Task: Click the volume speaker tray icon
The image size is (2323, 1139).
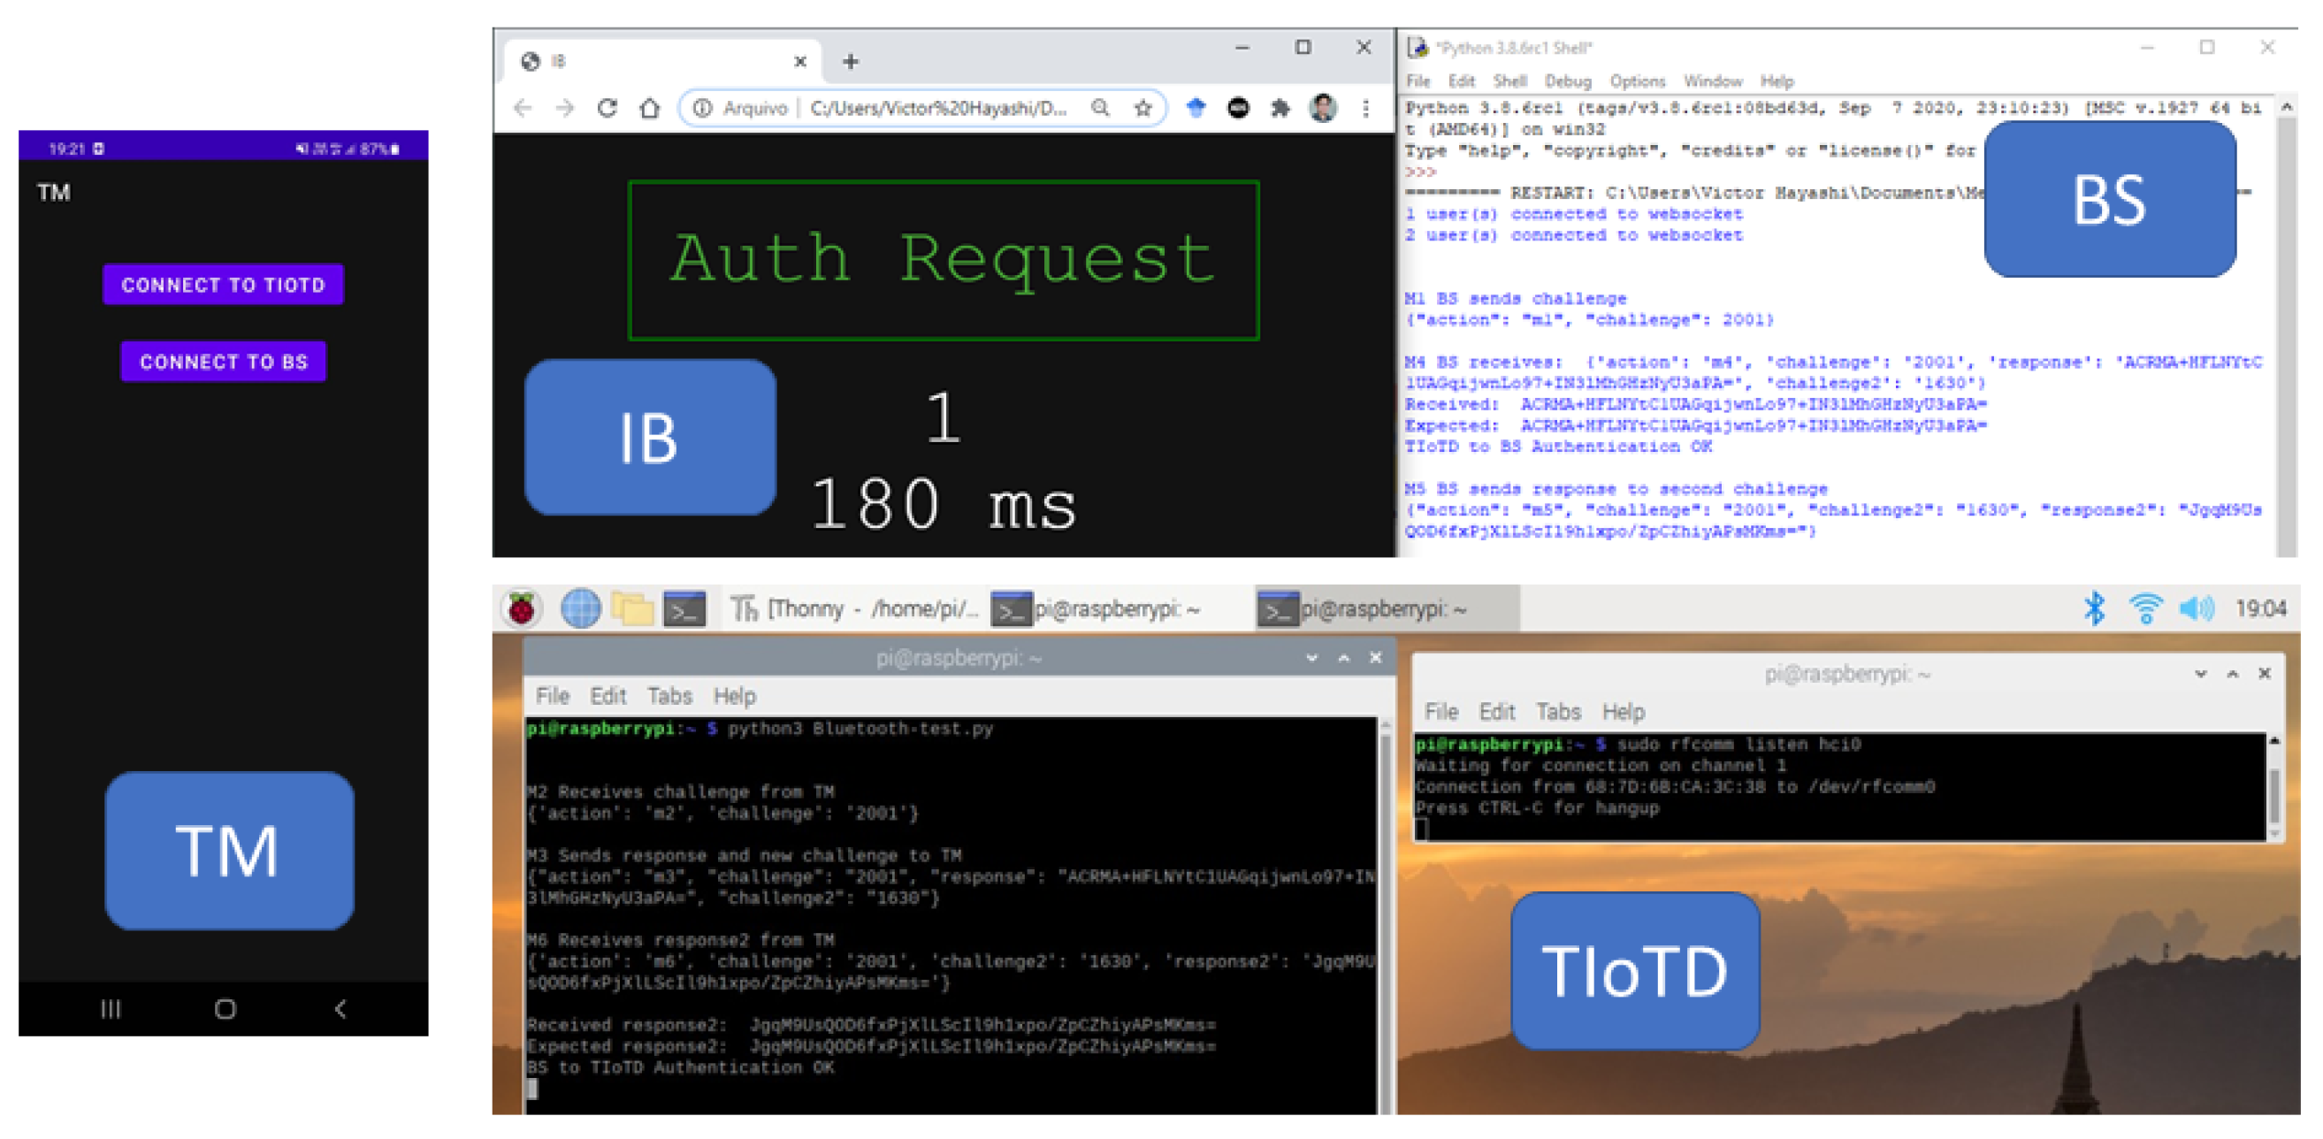Action: click(x=2195, y=608)
